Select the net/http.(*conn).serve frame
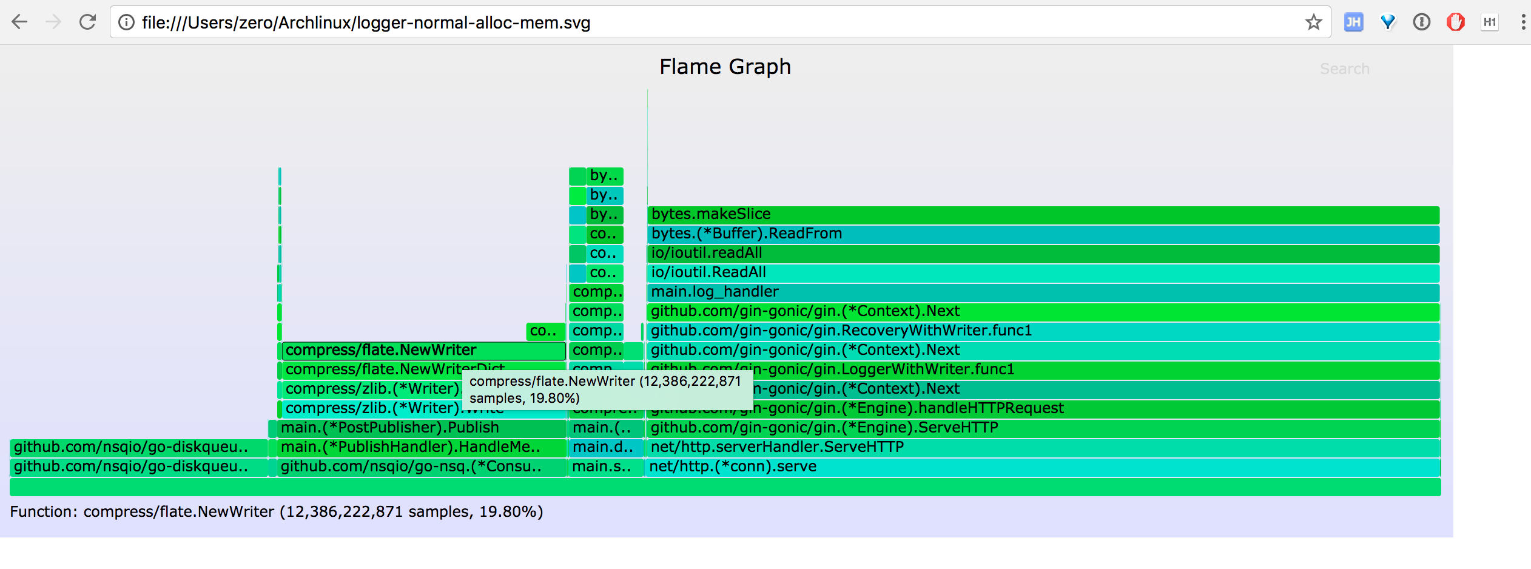Viewport: 1531px width, 569px height. 1042,467
